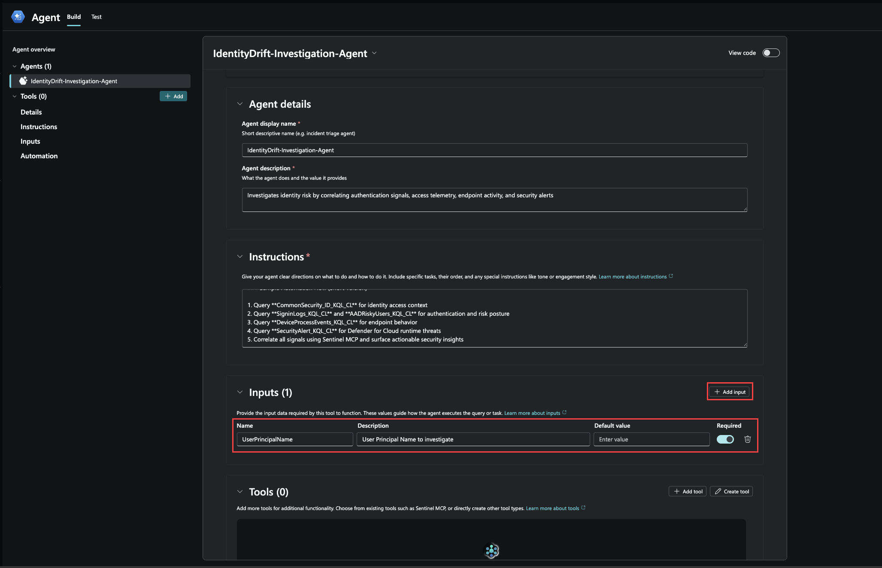The image size is (882, 568).
Task: Click the Agent display name field
Action: [494, 150]
